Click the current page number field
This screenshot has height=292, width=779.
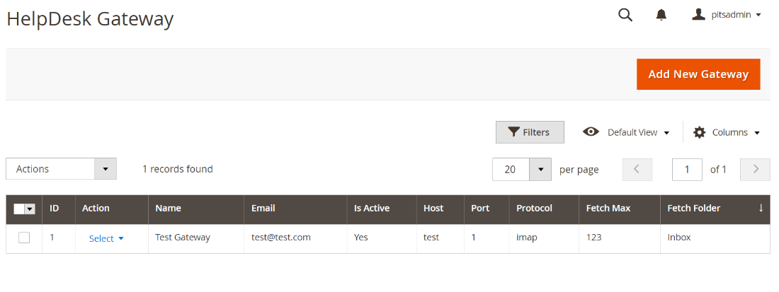687,169
